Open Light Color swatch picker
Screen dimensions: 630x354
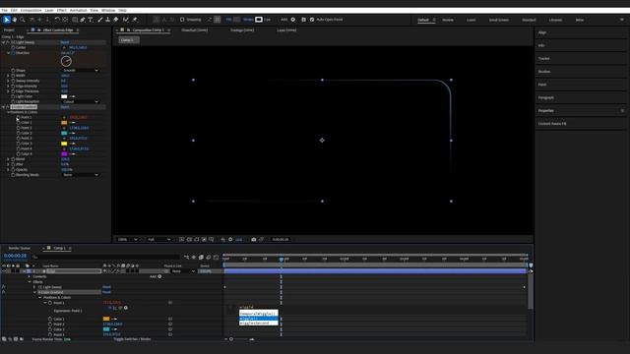(x=64, y=96)
